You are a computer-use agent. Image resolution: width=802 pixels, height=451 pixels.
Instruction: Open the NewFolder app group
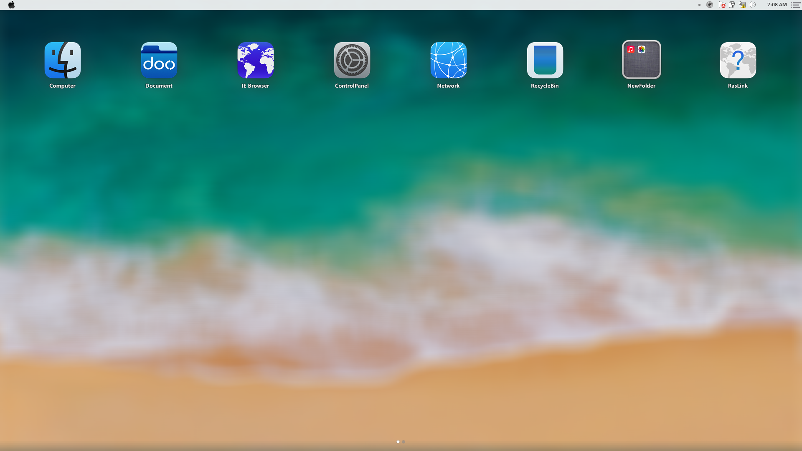642,59
